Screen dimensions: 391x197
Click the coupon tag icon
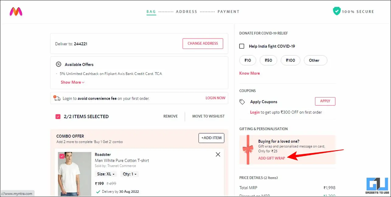coord(242,102)
